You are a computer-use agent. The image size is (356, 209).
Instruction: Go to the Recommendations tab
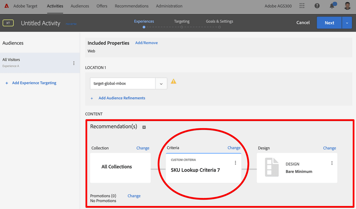132,6
